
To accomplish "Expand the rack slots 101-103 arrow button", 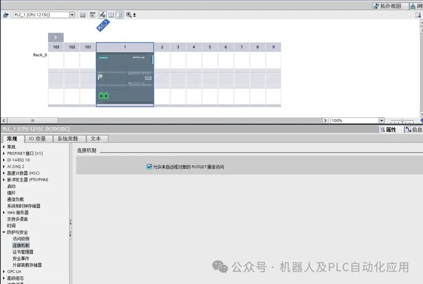I will pos(56,37).
